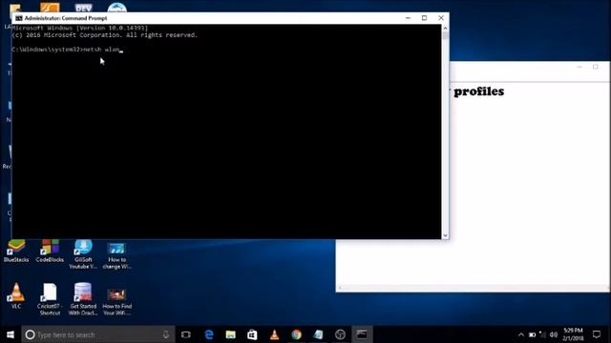Open the 'How to Find Your Wifi...' desktop video

click(x=116, y=301)
